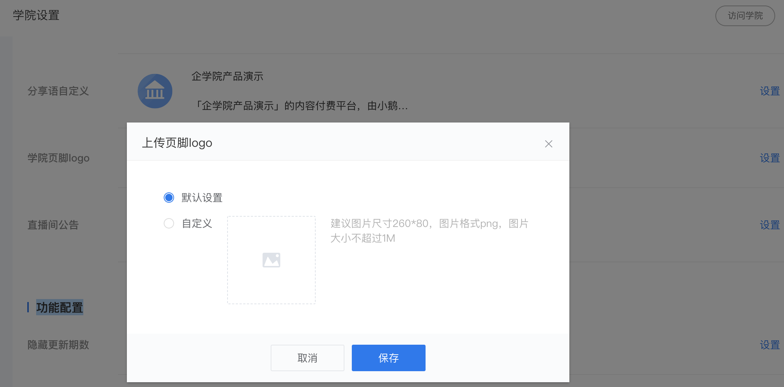Open 设置 for 学院页脚logo
Viewport: 784px width, 387px height.
(x=770, y=158)
